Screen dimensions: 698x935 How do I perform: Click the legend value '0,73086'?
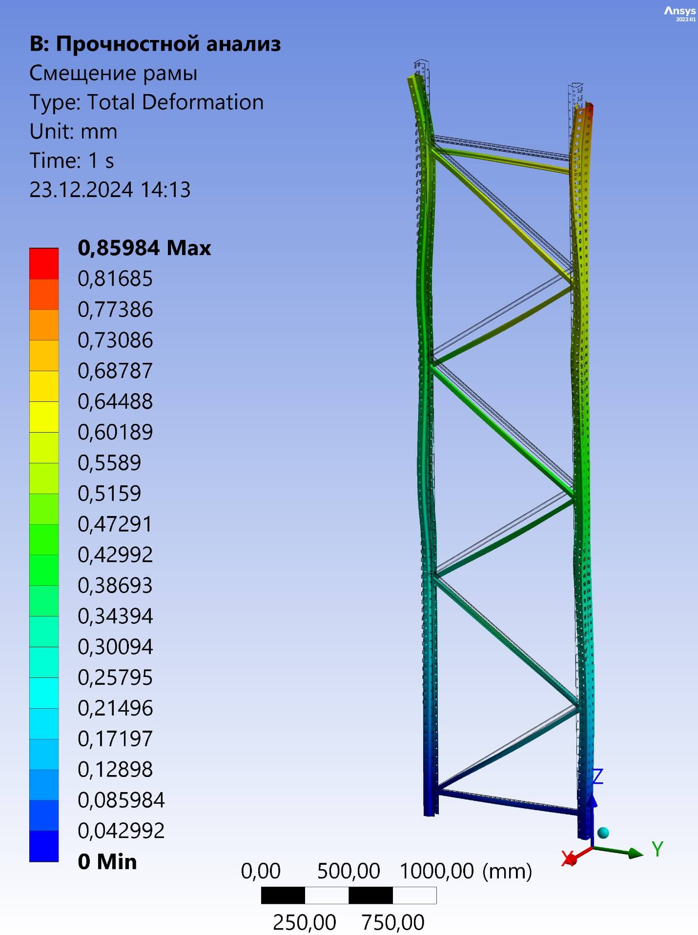[x=115, y=340]
